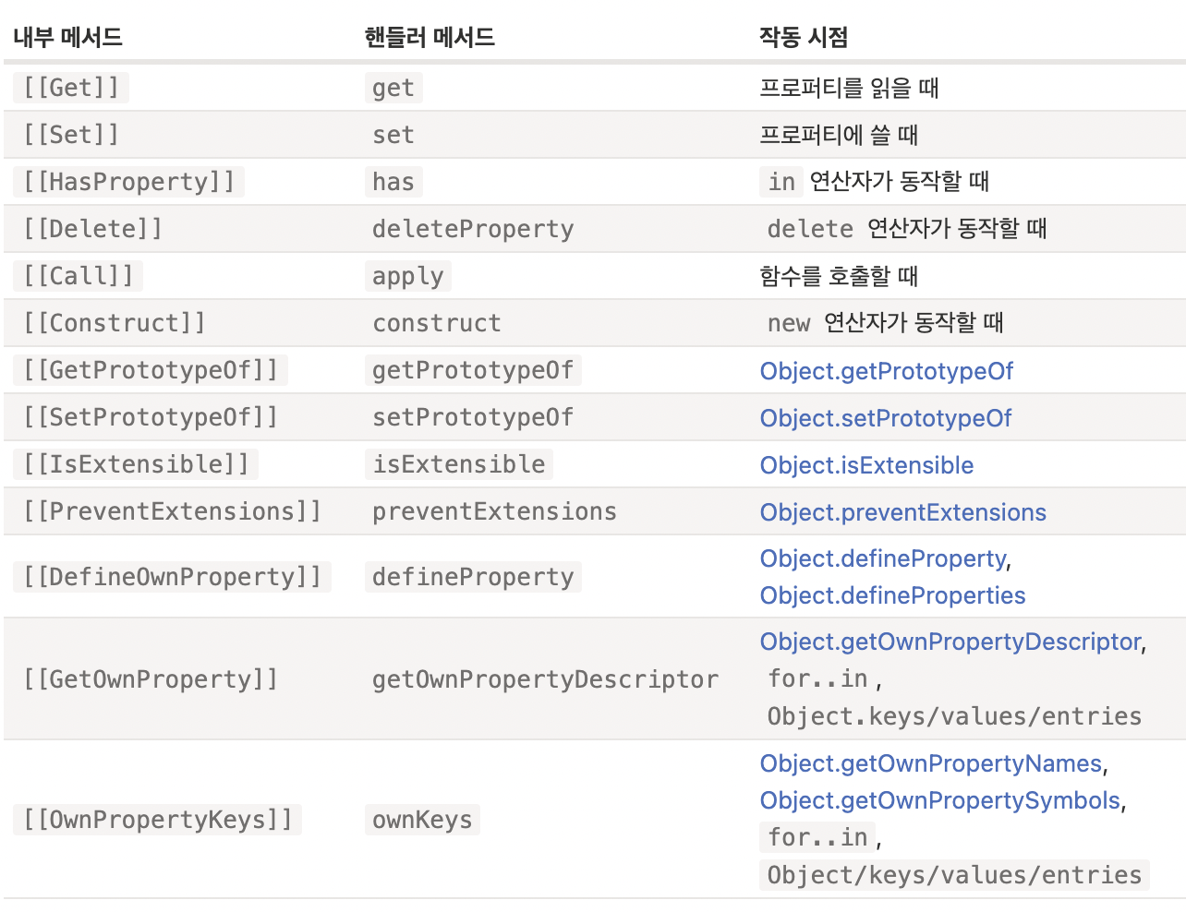Click the [[IsExtensible]] cell

click(x=136, y=464)
